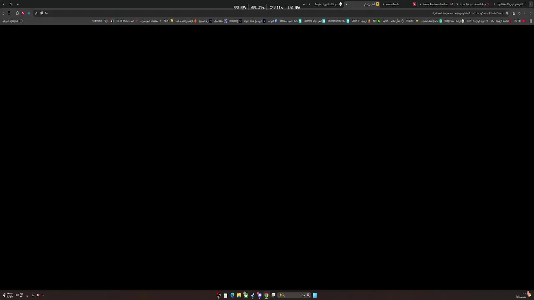Open the Codenames - Play bookmark
This screenshot has width=534, height=300.
(103, 21)
